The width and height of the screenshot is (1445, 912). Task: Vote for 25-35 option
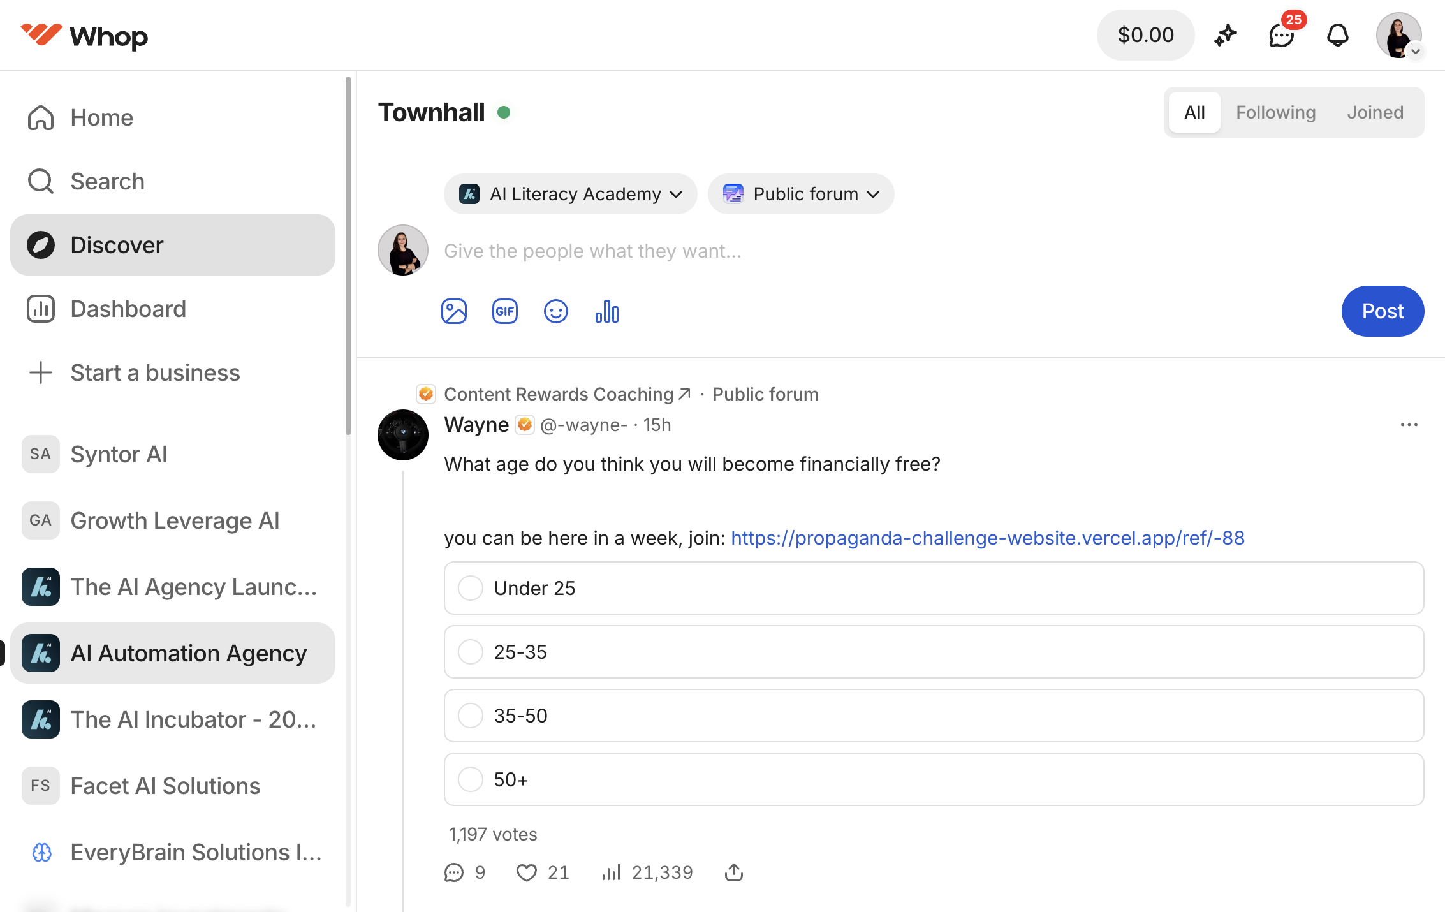pyautogui.click(x=934, y=652)
